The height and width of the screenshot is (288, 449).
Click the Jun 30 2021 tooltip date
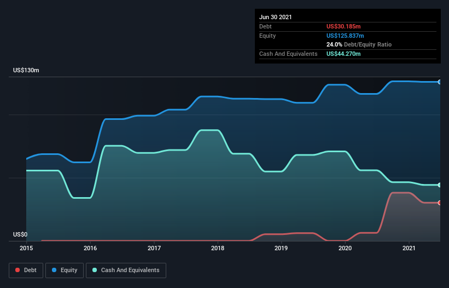[276, 17]
